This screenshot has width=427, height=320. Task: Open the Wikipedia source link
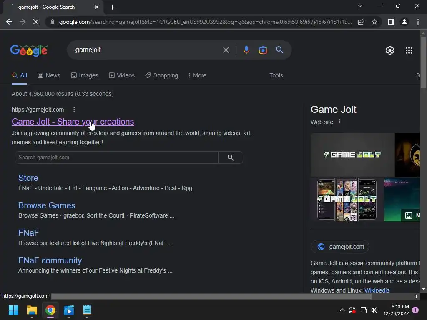[x=377, y=290]
